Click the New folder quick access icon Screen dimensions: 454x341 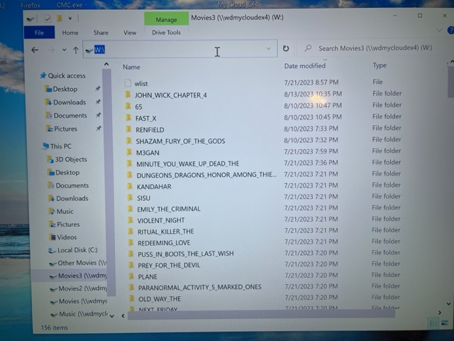[60, 18]
